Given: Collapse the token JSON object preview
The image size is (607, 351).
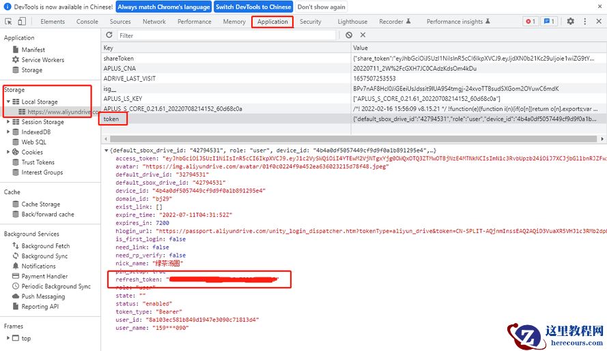Looking at the screenshot, I should 106,150.
